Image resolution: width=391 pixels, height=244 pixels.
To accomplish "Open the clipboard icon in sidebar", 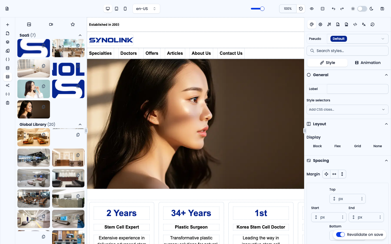I will 8,103.
